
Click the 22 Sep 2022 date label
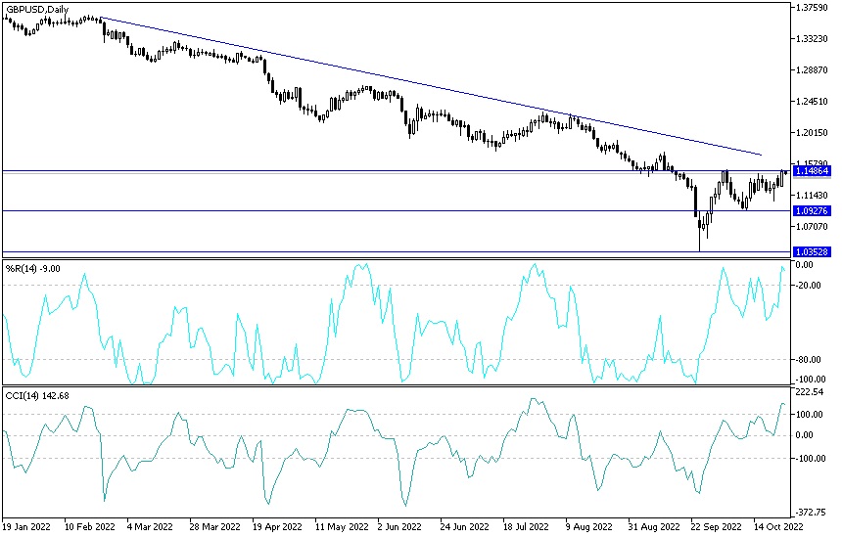click(716, 526)
